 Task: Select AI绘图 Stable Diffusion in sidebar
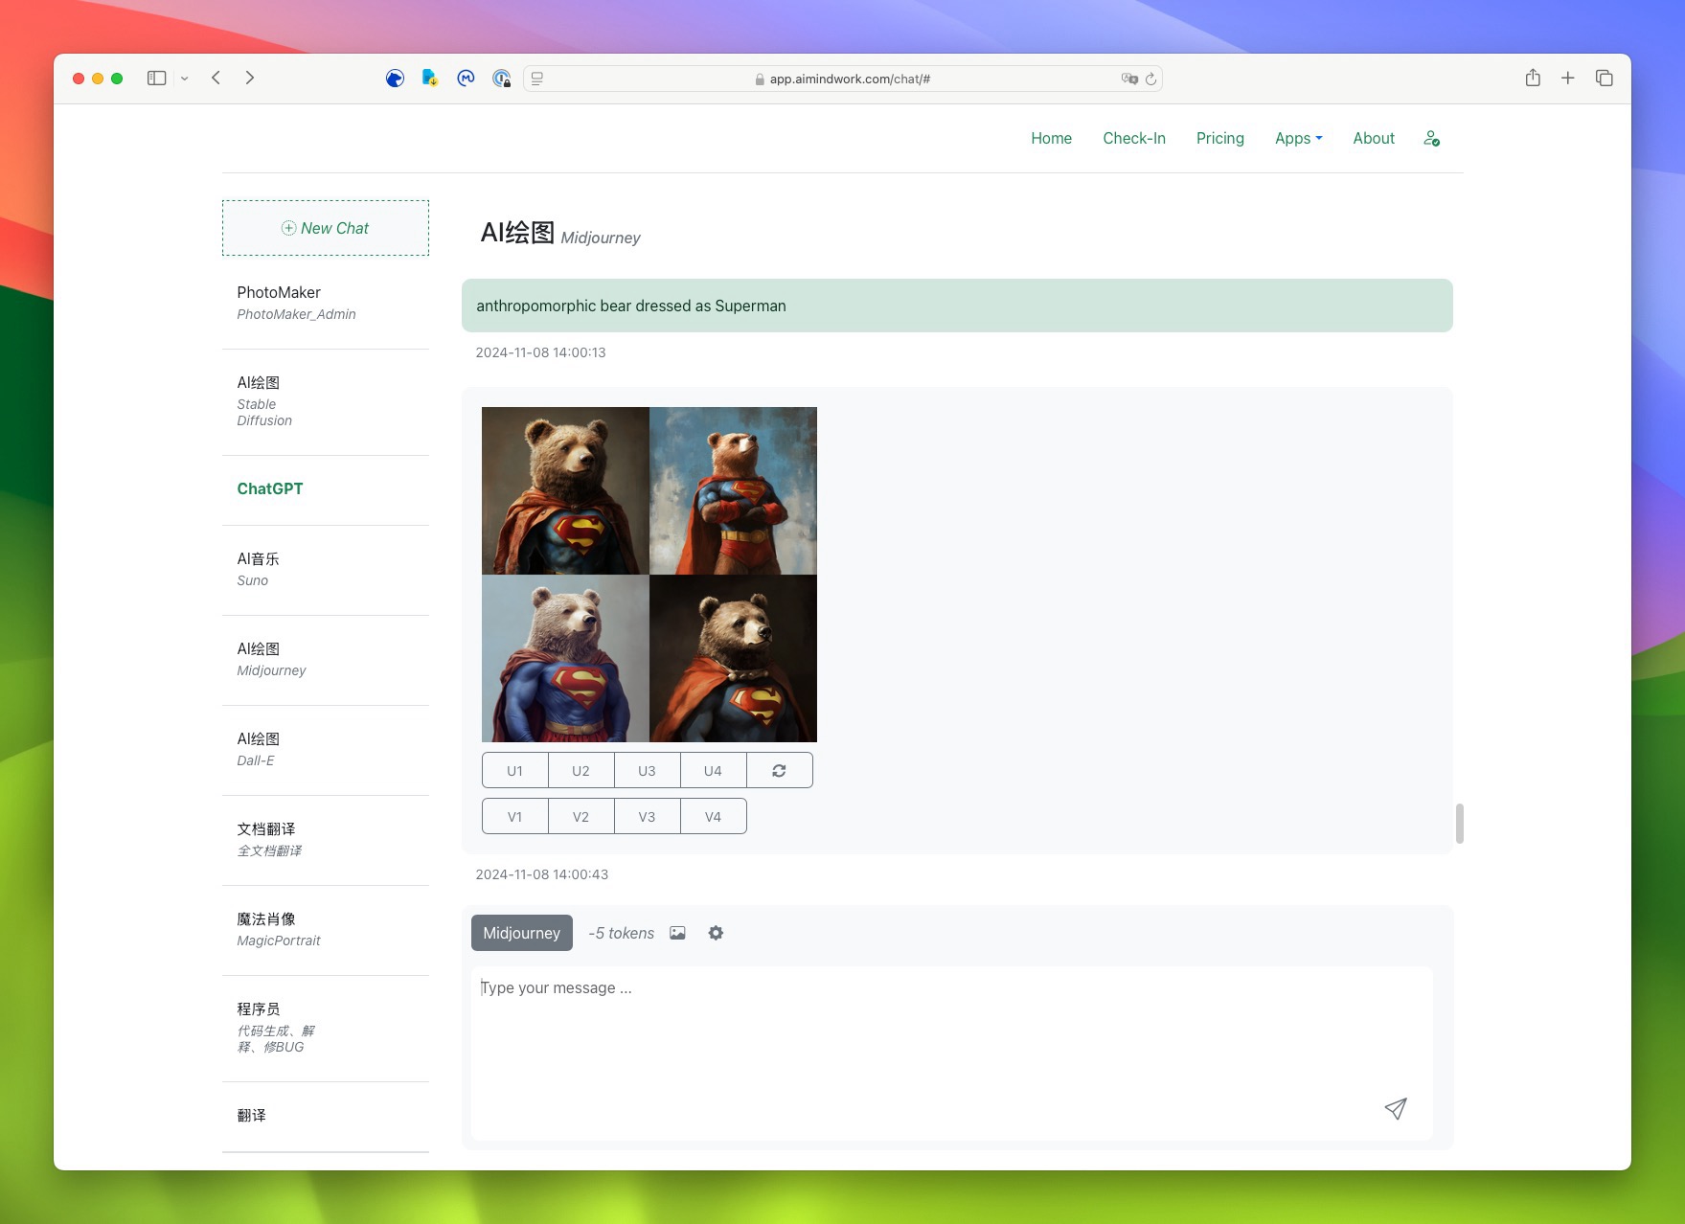point(326,401)
